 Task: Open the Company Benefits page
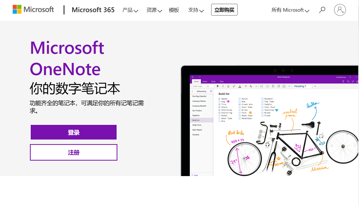199,106
